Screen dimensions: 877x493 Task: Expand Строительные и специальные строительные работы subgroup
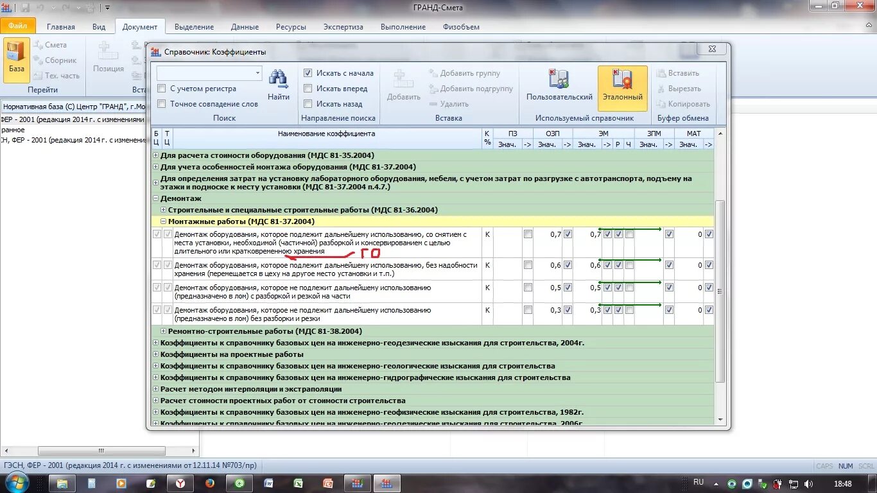[163, 210]
